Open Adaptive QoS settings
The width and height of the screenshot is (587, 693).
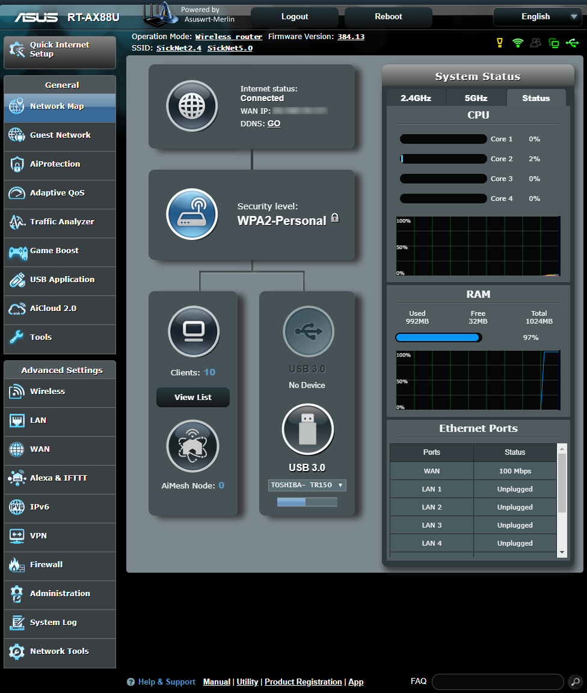[60, 193]
